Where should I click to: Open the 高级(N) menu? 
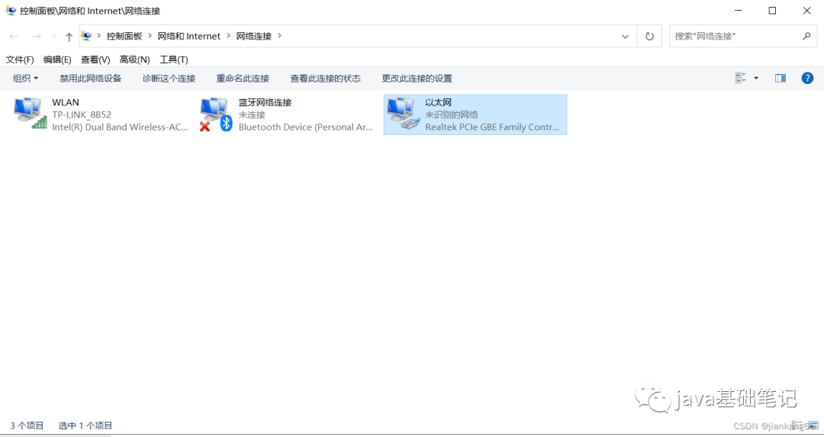pyautogui.click(x=134, y=59)
